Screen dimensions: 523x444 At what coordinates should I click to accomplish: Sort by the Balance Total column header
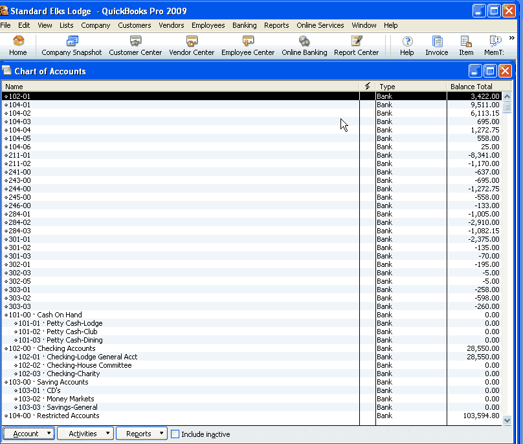pyautogui.click(x=471, y=87)
